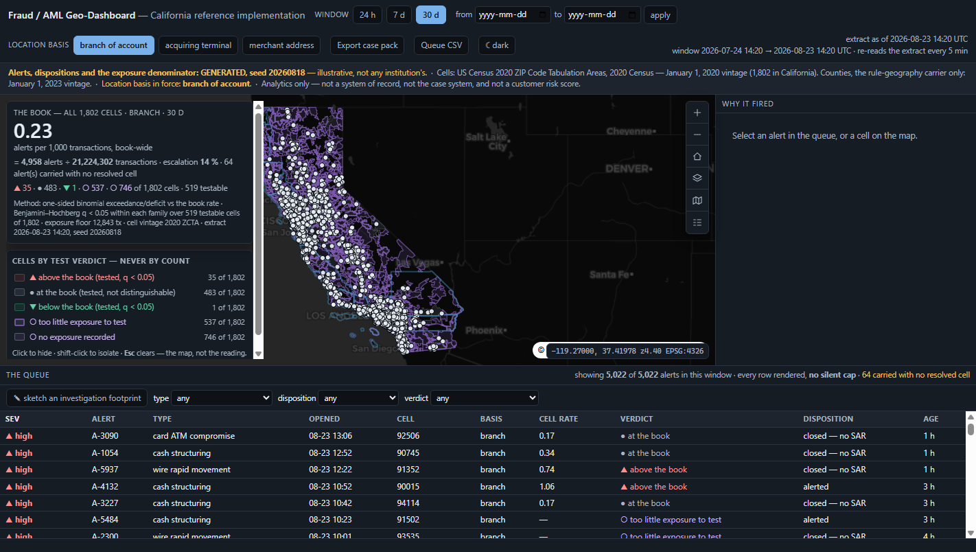
Task: Sort queue by DISPOSITION column header
Action: [828, 419]
